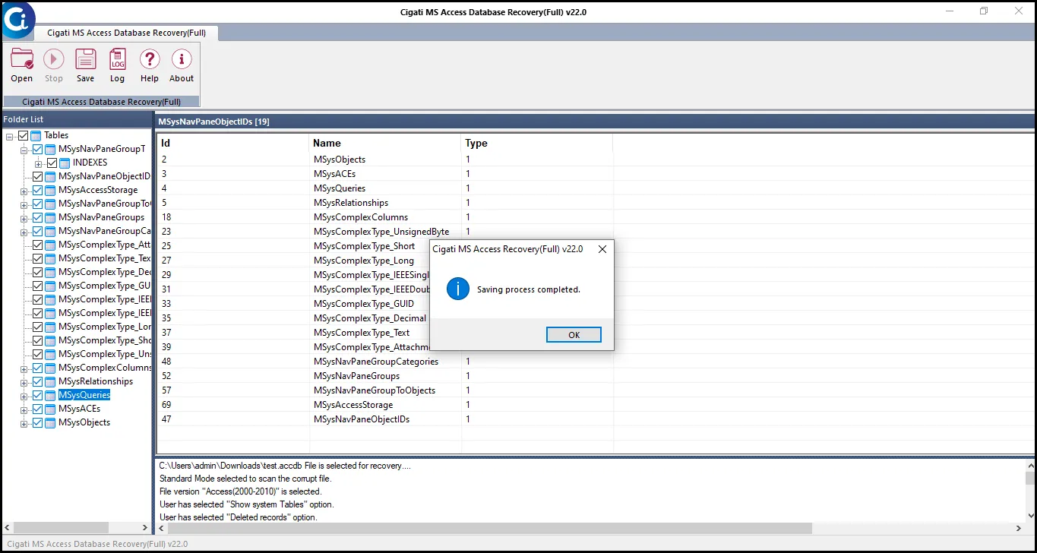Open a database file with the Open icon
The image size is (1037, 553).
click(x=21, y=59)
